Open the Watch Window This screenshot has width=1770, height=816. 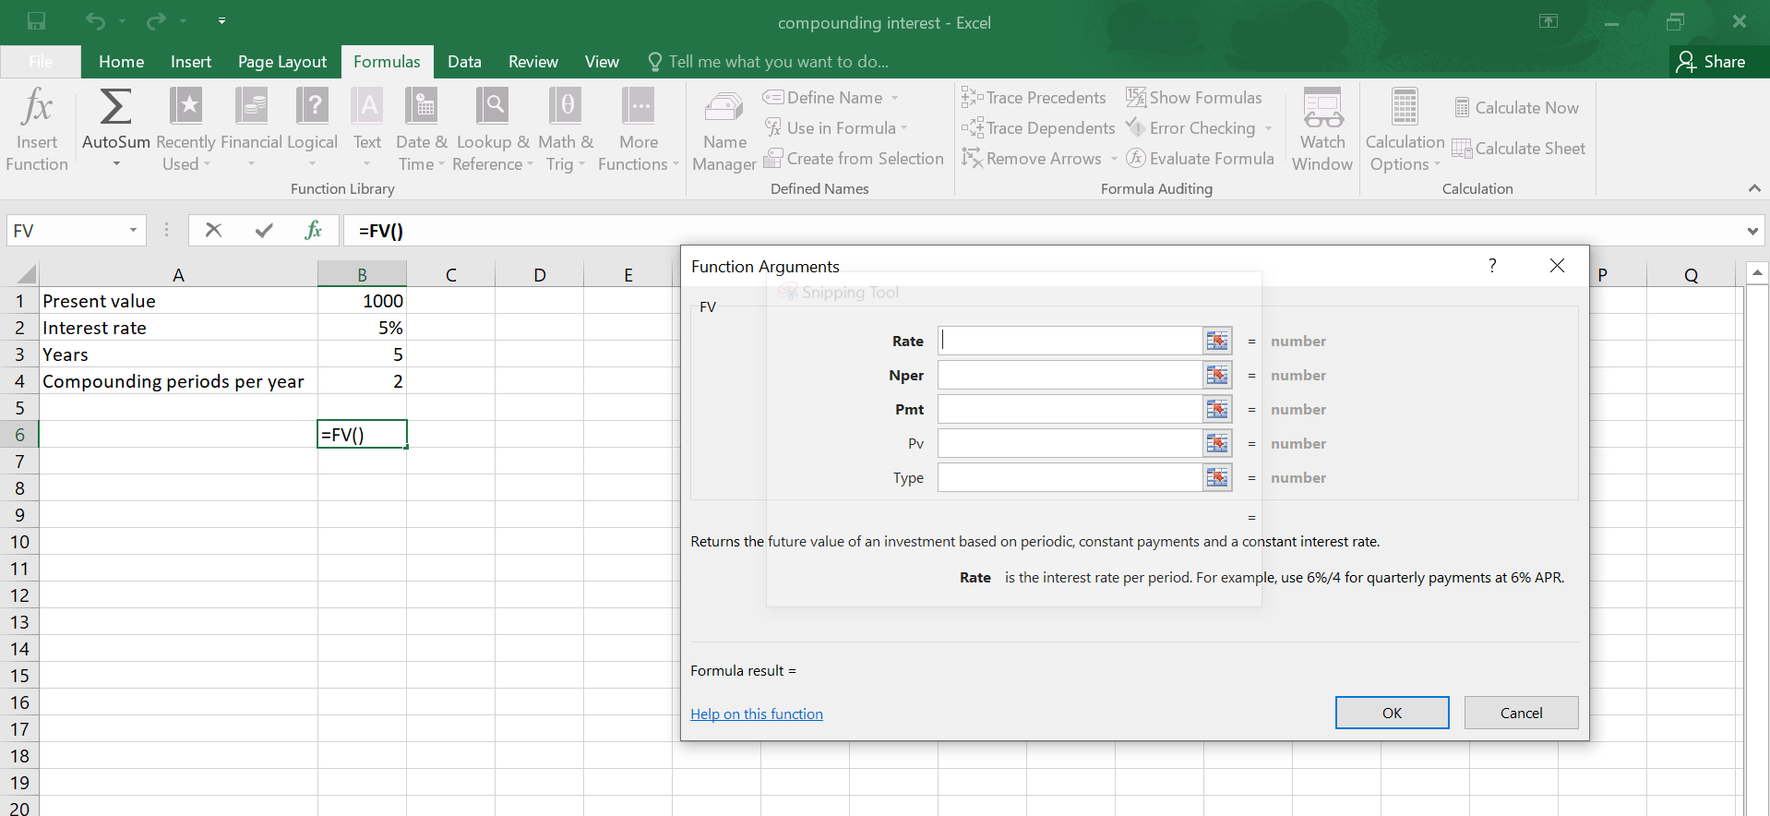[x=1322, y=129]
